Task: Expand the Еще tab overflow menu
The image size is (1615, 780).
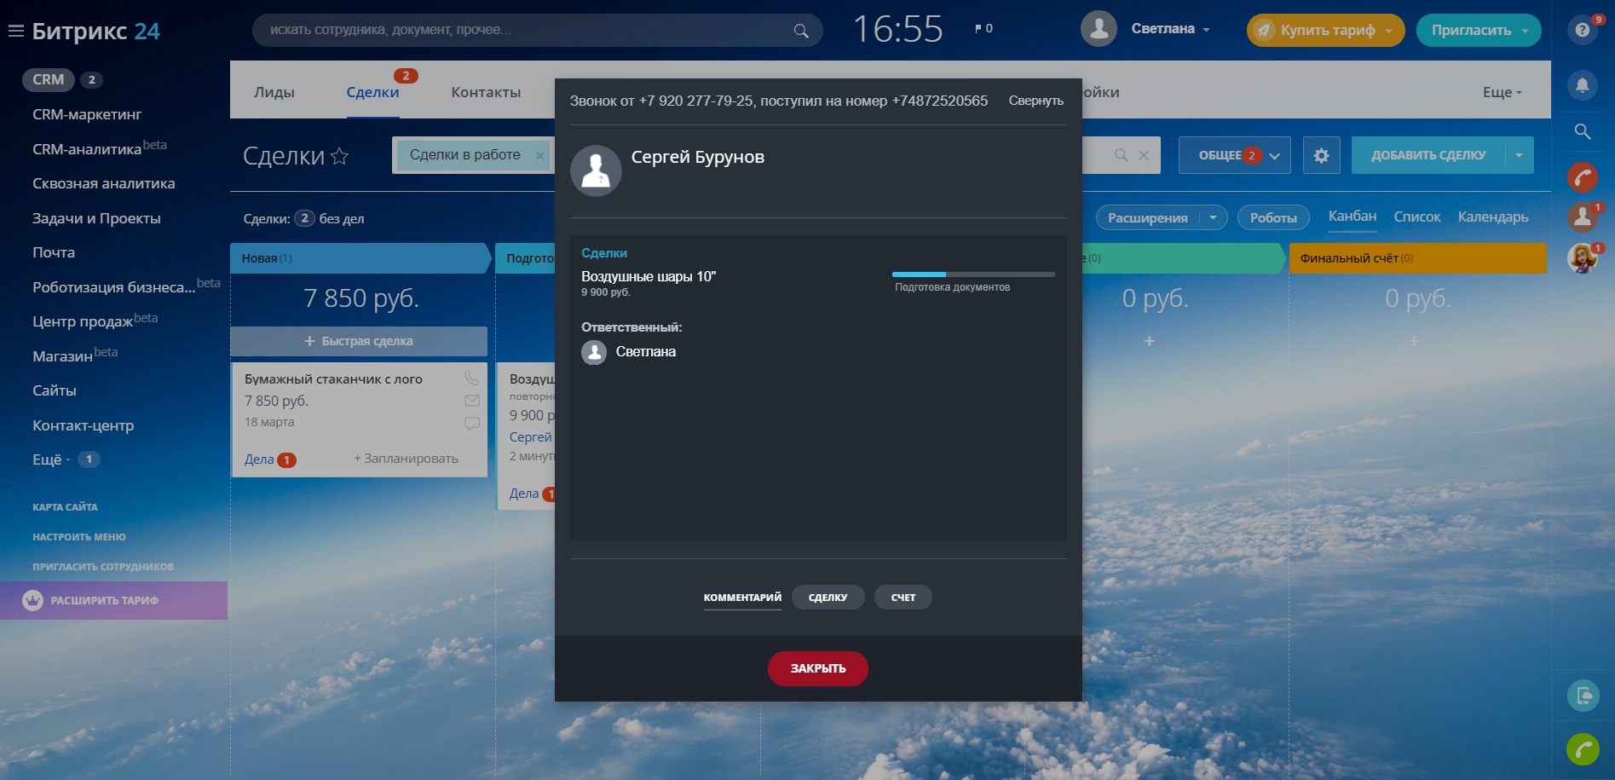Action: [1502, 92]
